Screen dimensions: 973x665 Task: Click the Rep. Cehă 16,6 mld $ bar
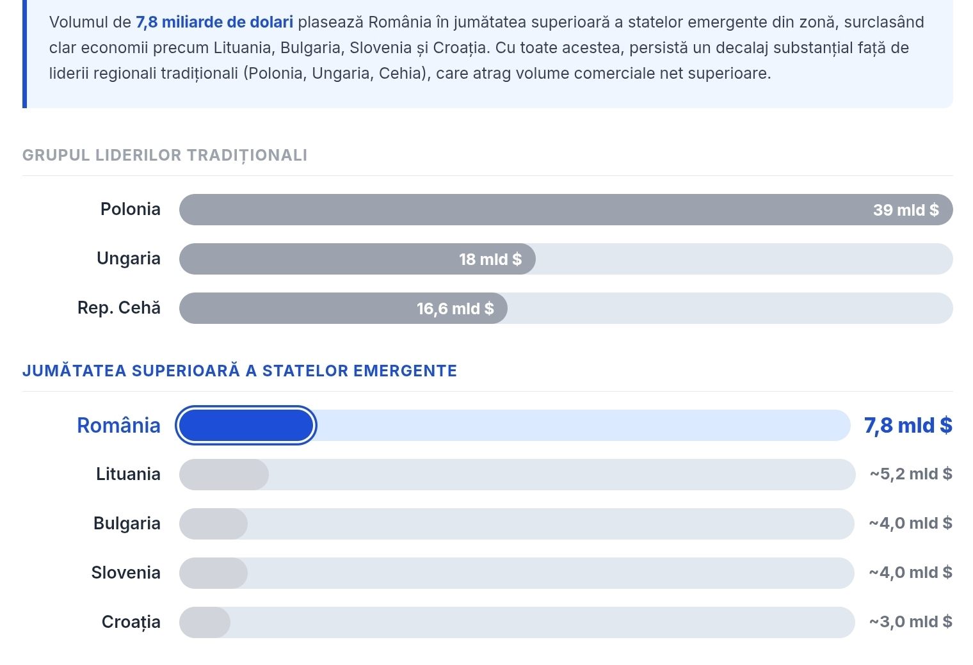(x=343, y=308)
